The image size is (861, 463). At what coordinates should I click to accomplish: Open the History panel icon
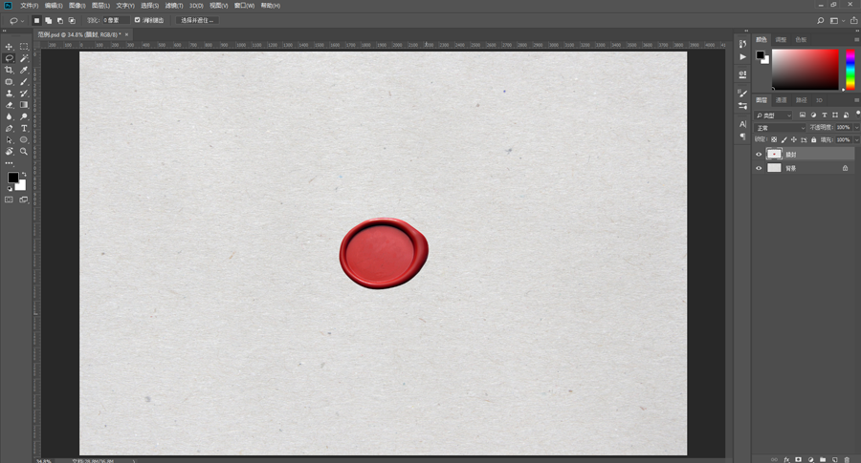tap(742, 44)
